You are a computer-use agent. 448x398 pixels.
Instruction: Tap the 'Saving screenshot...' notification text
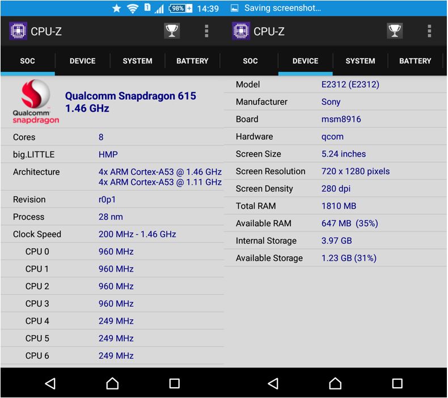[282, 9]
